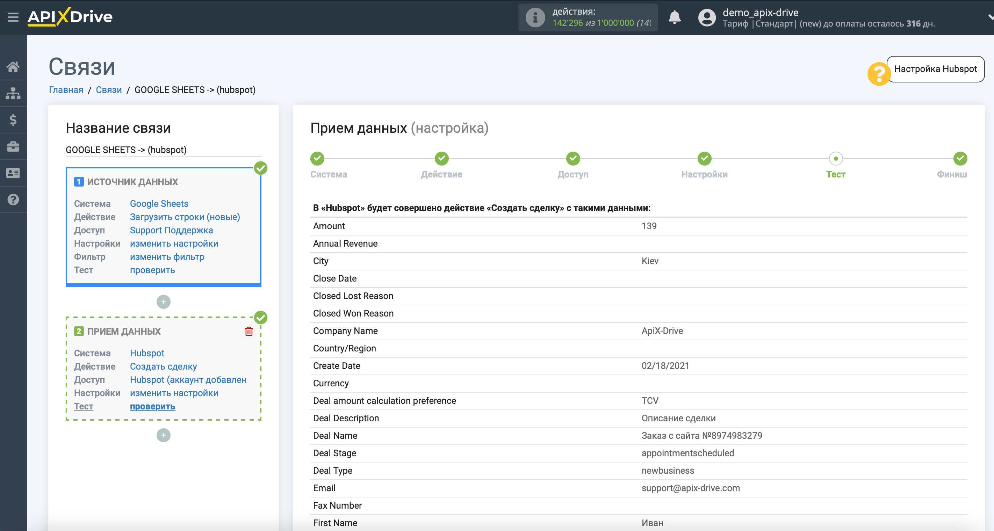Select the Amount value 139
994x531 pixels.
click(649, 226)
